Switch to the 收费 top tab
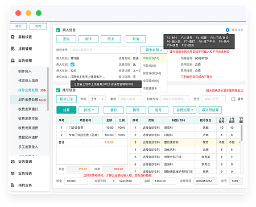This screenshot has height=207, width=256. (38, 26)
